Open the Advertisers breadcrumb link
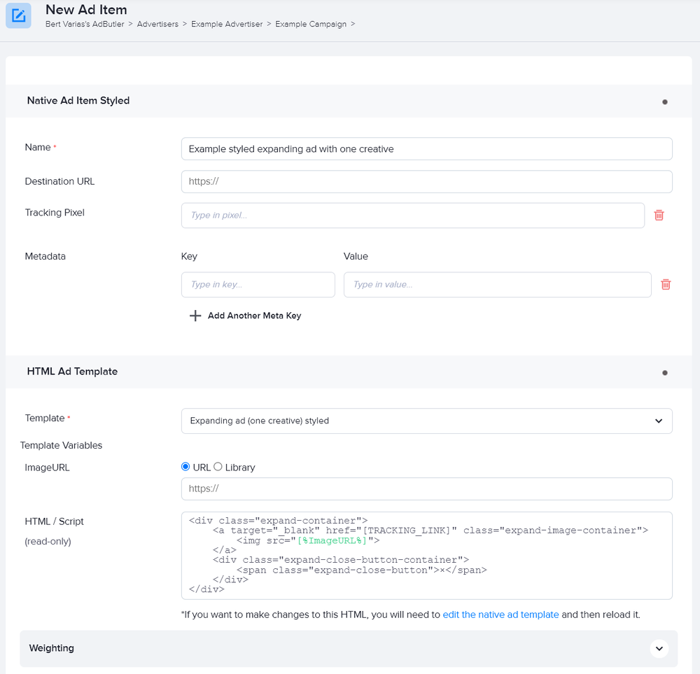The height and width of the screenshot is (674, 700). [157, 24]
